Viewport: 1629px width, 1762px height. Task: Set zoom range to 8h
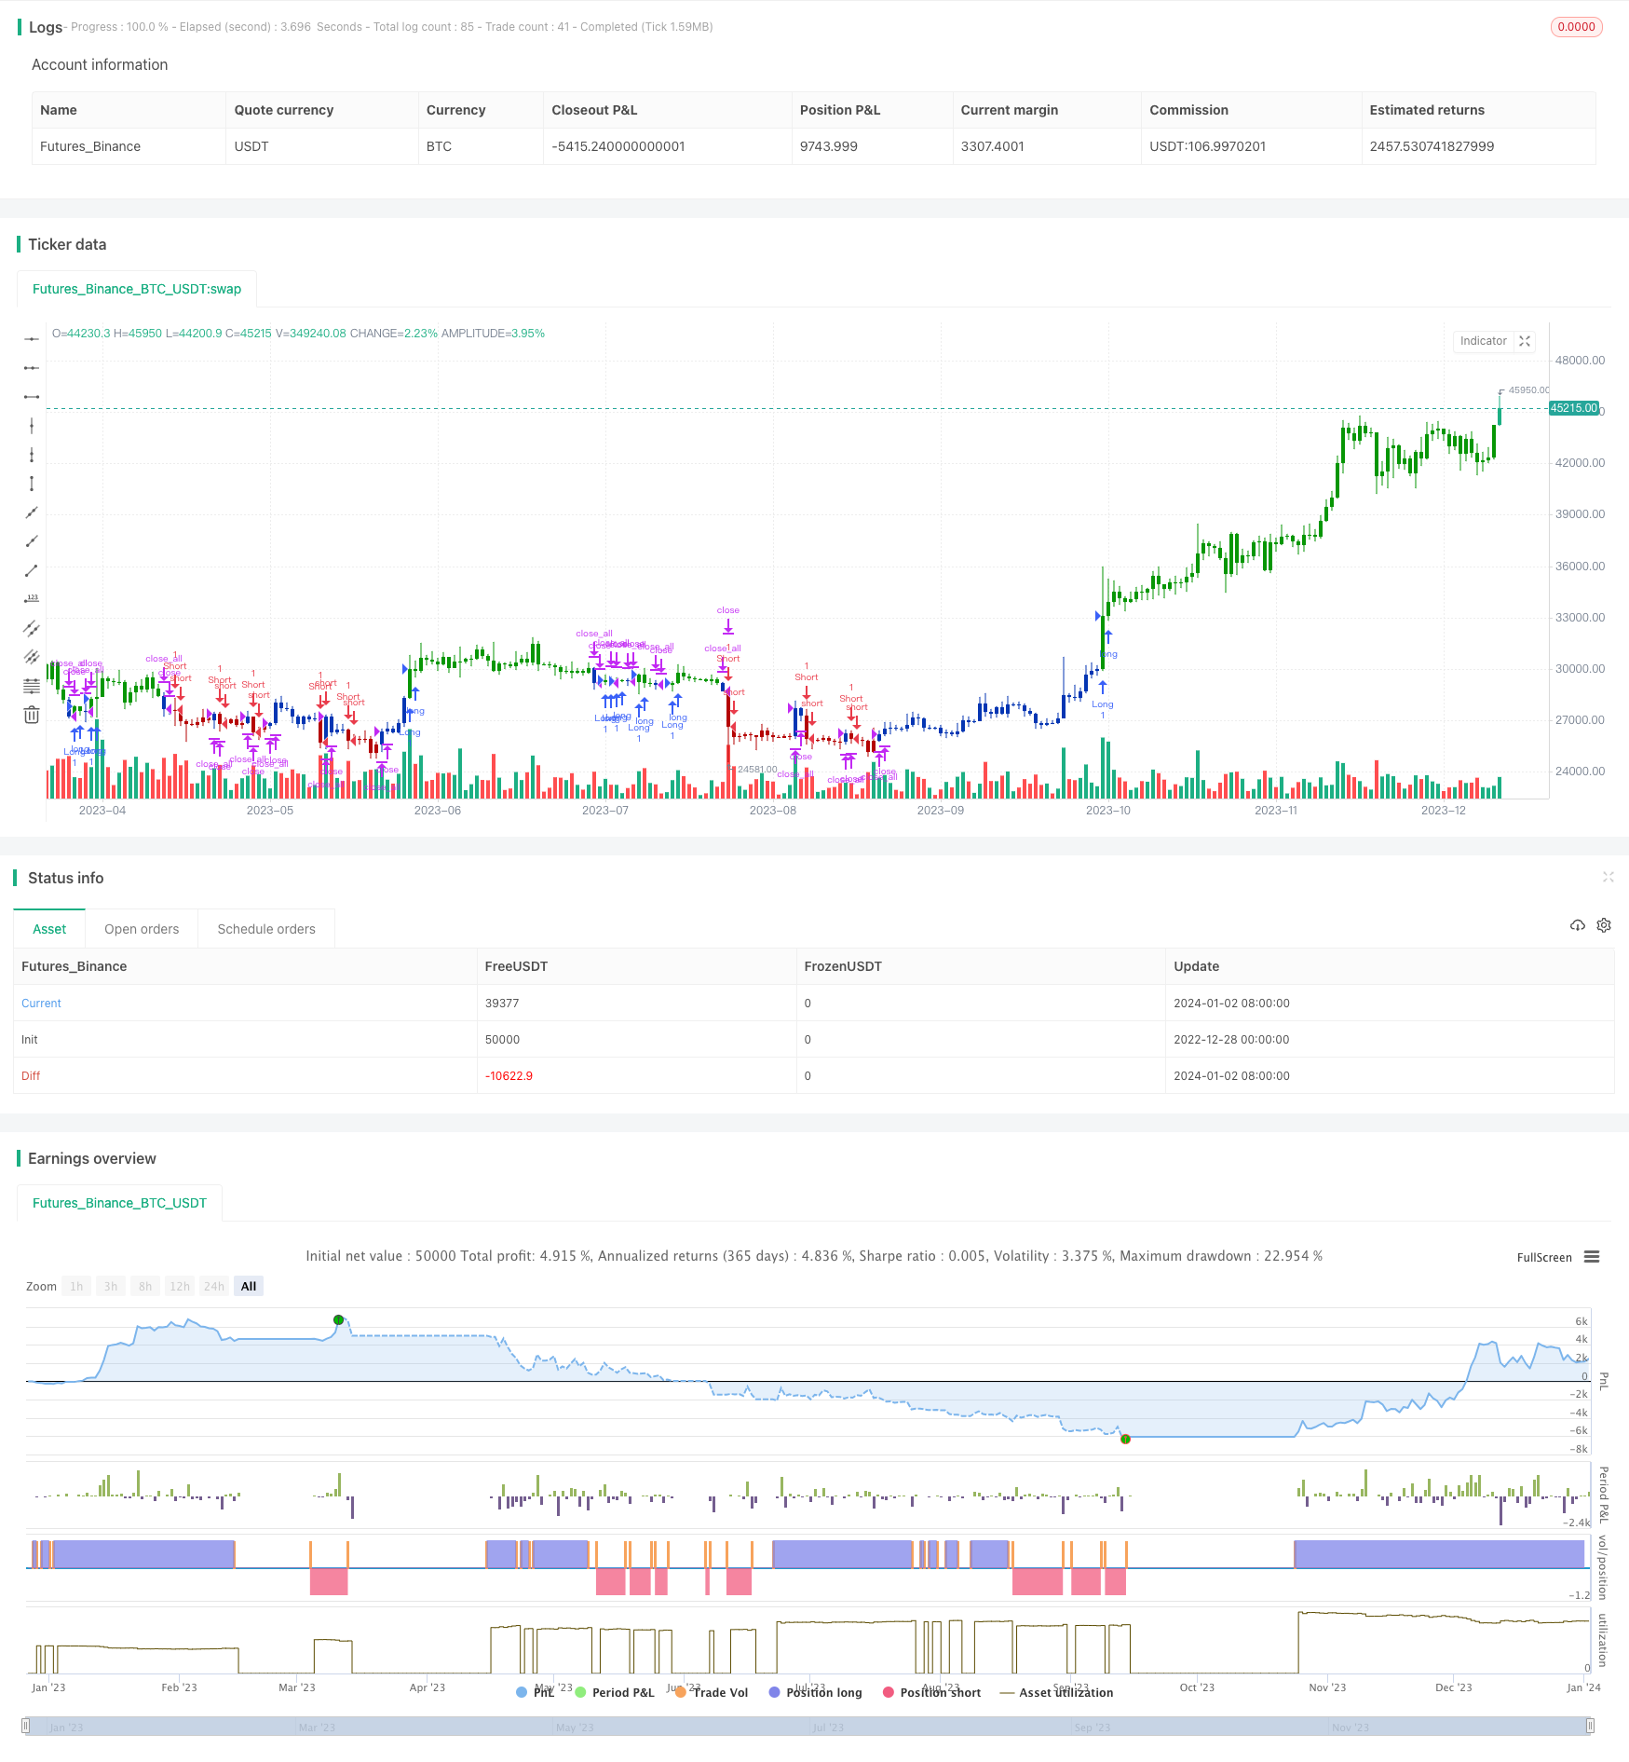point(145,1286)
